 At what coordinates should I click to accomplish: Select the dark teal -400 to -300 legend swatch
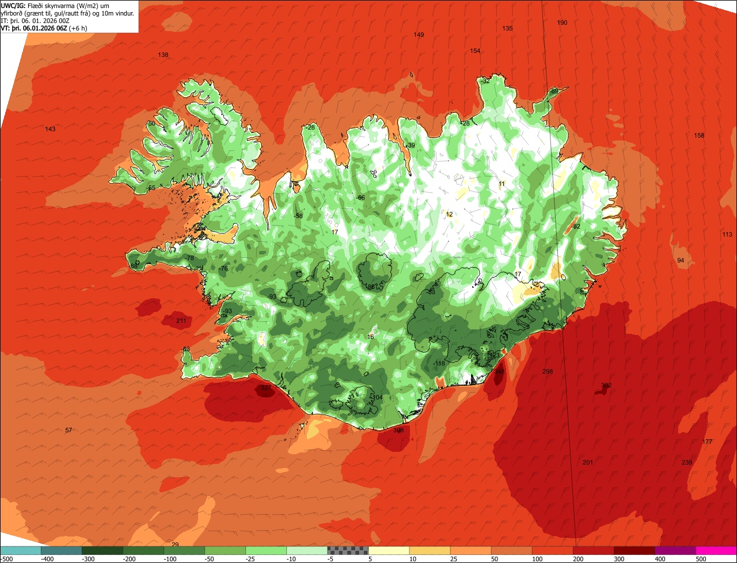pyautogui.click(x=62, y=551)
